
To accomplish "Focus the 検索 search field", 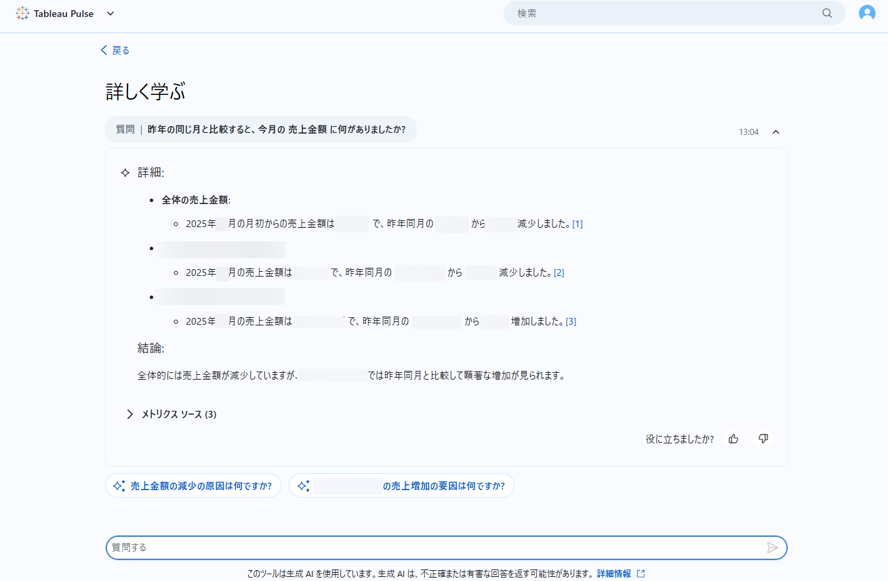I will coord(664,13).
